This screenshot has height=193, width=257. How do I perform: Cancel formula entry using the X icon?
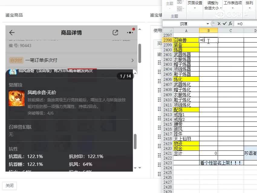point(219,24)
